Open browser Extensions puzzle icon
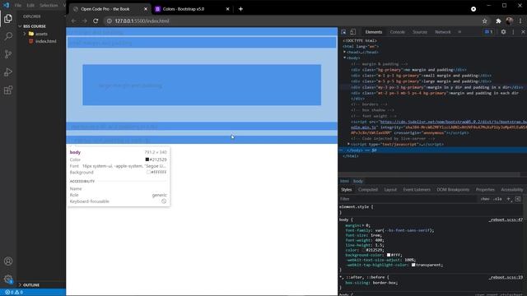The width and height of the screenshot is (527, 296). 498,21
